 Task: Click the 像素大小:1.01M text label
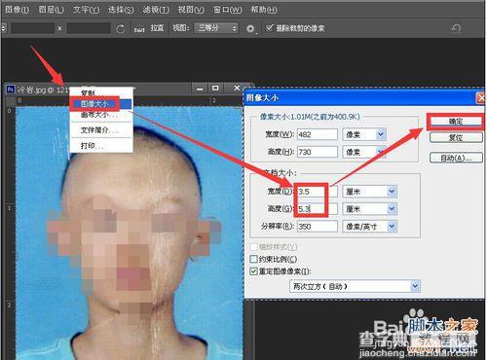(310, 117)
